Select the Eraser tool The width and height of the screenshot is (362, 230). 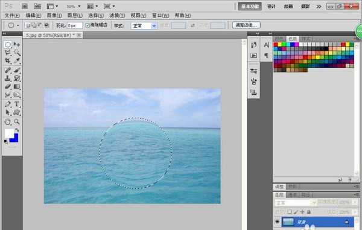pyautogui.click(x=8, y=86)
